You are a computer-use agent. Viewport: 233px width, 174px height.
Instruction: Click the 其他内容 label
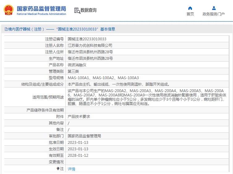(x=56, y=123)
